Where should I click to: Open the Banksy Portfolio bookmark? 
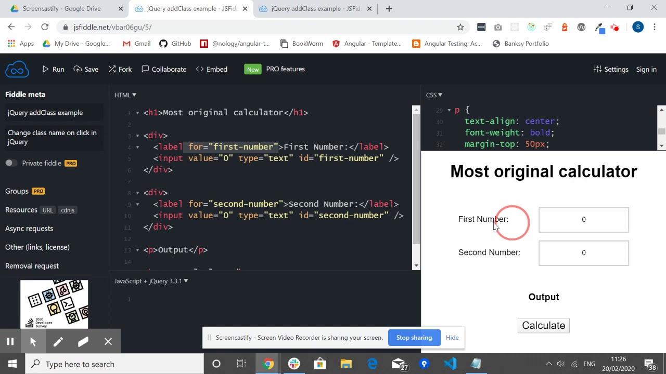pos(520,44)
